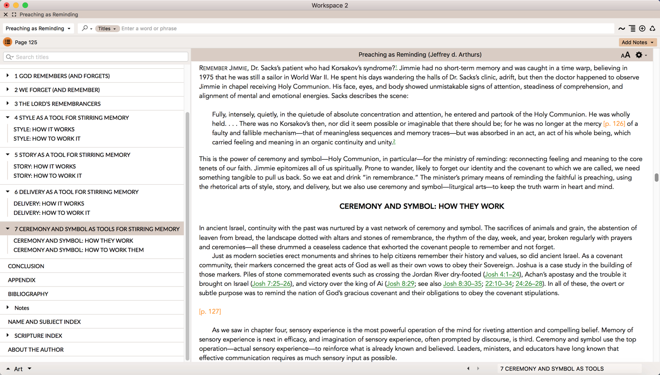Image resolution: width=660 pixels, height=375 pixels.
Task: Open the Preaching as Reminding module dropdown
Action: coord(38,28)
